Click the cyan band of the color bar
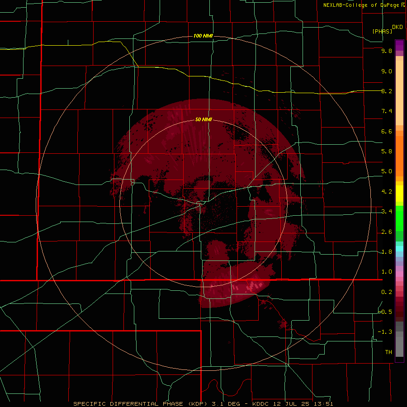407x407 pixels. tap(399, 249)
